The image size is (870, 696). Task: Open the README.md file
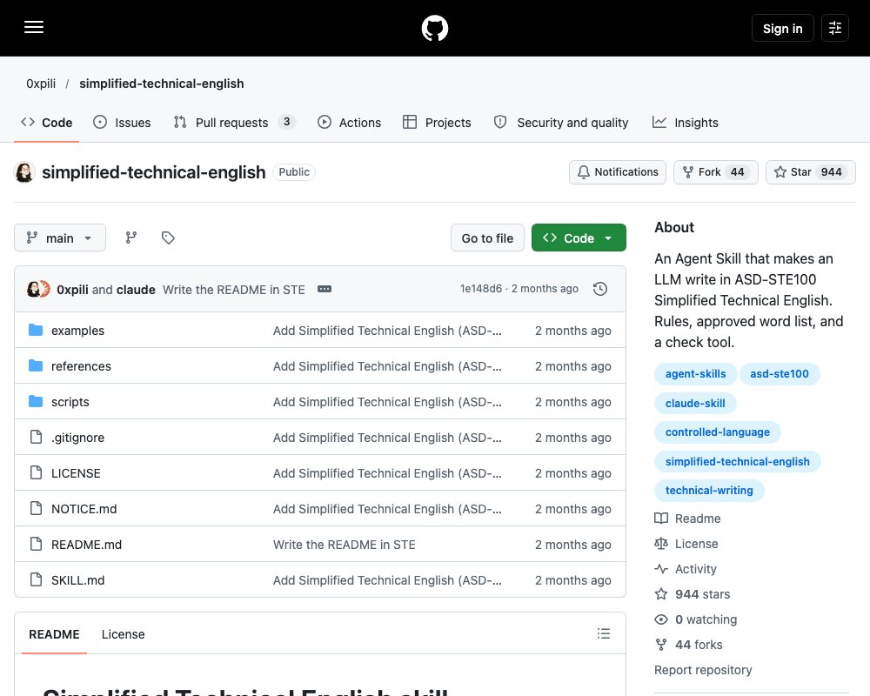[86, 545]
